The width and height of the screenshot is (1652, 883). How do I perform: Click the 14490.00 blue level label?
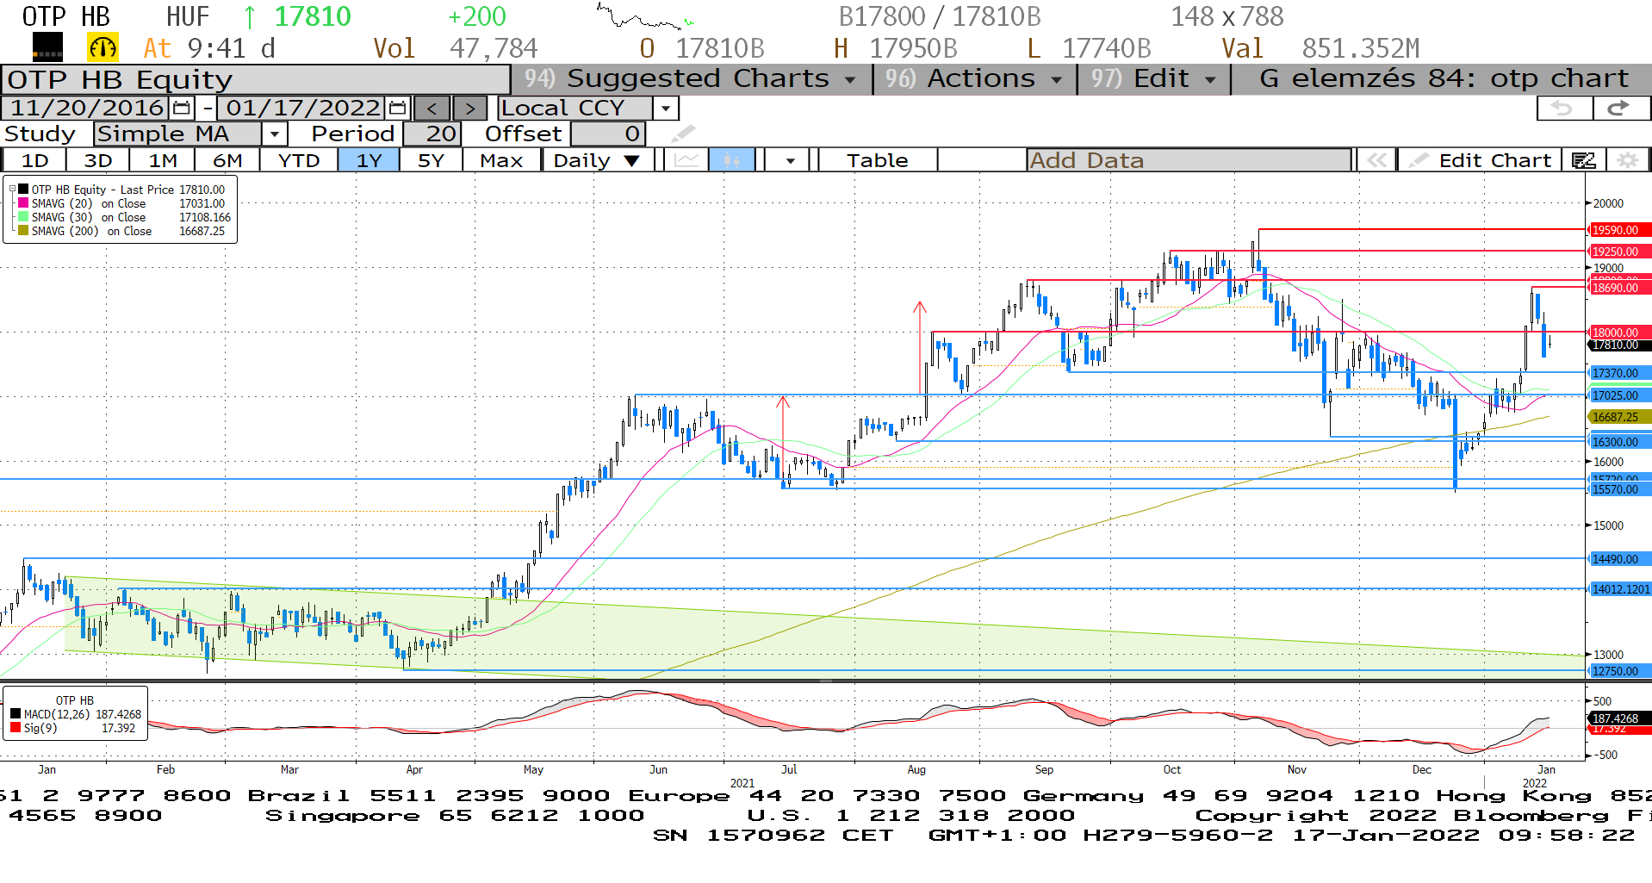pyautogui.click(x=1618, y=559)
